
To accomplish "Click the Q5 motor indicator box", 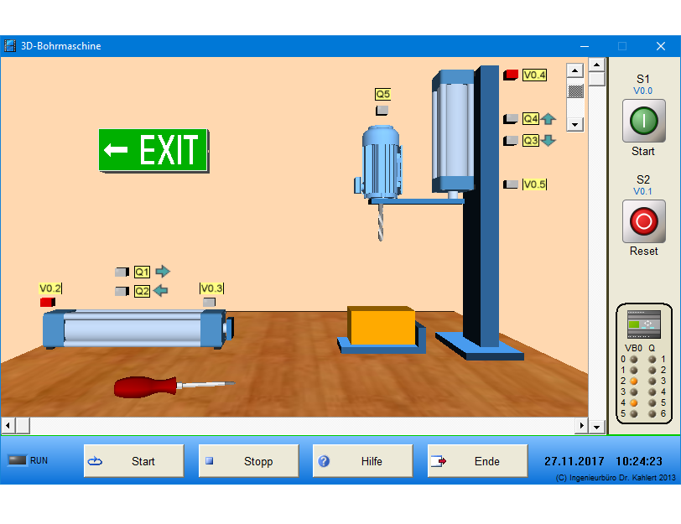I will (x=382, y=111).
